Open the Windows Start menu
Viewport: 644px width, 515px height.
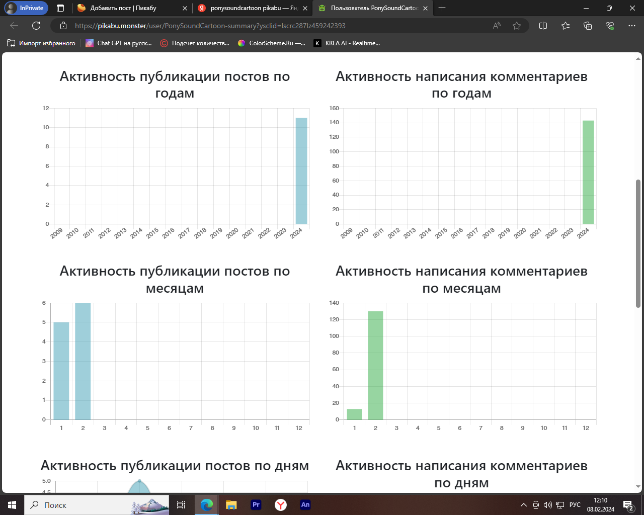pyautogui.click(x=12, y=505)
